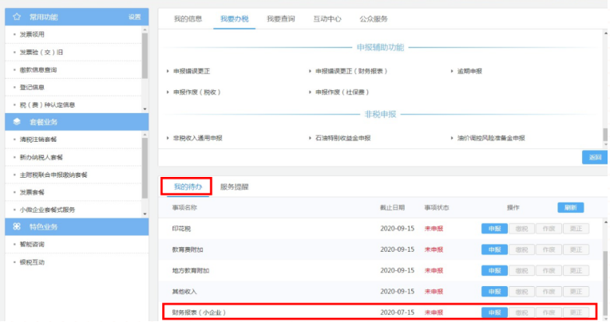
Task: Open the 石油特别收益金申报 link
Action: click(x=343, y=138)
